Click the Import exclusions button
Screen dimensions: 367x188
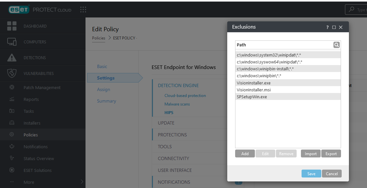[x=310, y=153]
